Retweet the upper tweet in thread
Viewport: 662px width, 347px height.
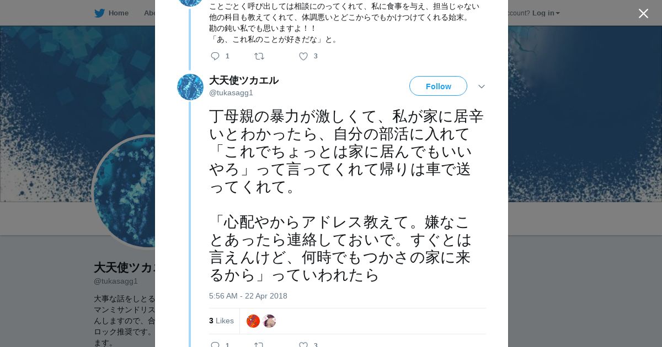(x=259, y=56)
